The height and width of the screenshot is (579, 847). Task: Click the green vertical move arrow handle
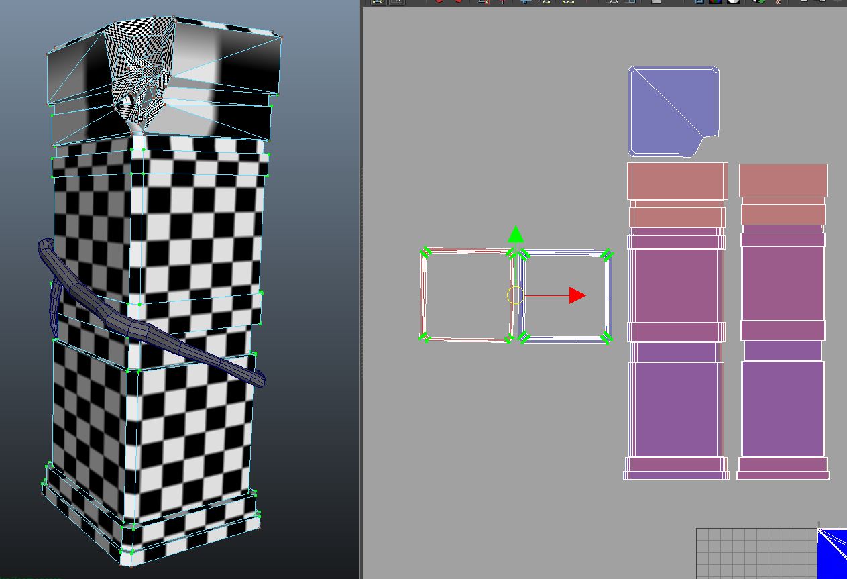click(x=515, y=234)
